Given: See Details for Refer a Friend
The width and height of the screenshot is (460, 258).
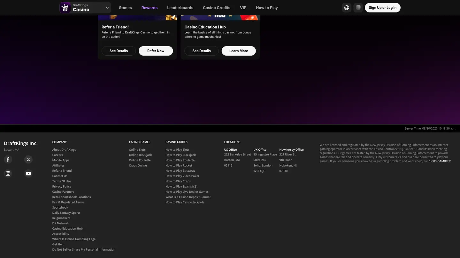Looking at the screenshot, I should tap(119, 51).
